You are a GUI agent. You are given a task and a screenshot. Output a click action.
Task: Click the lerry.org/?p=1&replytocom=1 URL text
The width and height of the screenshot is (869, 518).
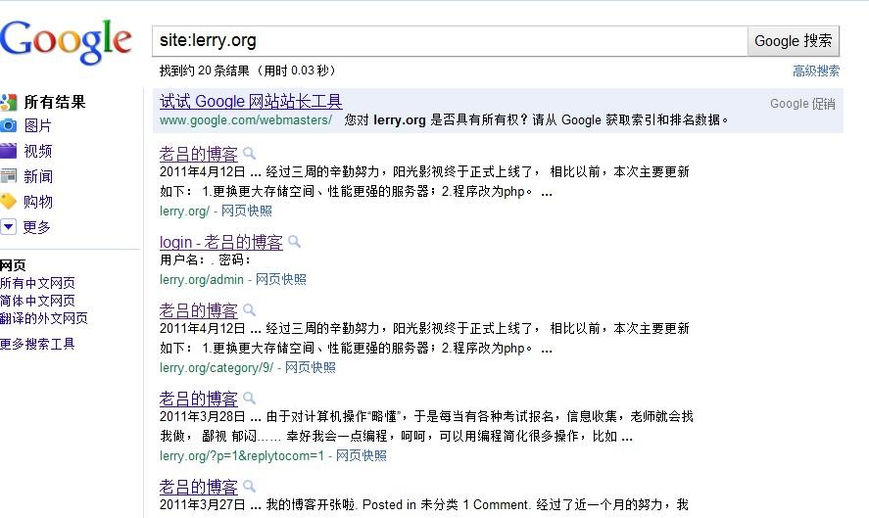[x=242, y=456]
